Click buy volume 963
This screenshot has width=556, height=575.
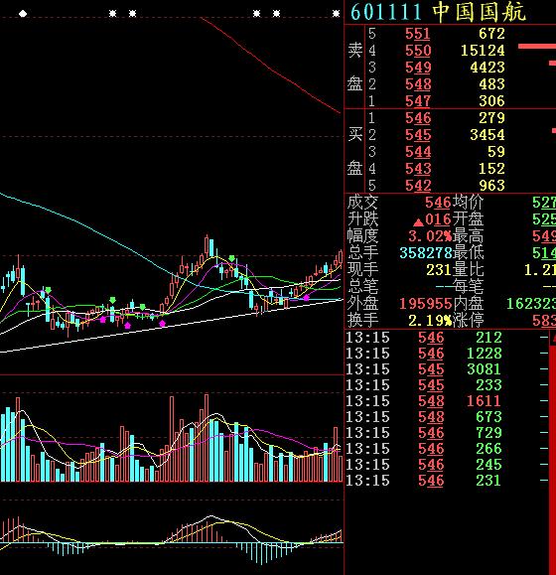tap(491, 186)
